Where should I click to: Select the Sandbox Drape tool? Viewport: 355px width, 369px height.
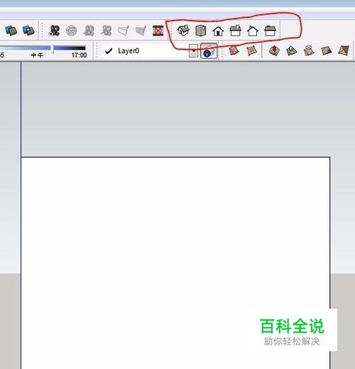pos(309,50)
